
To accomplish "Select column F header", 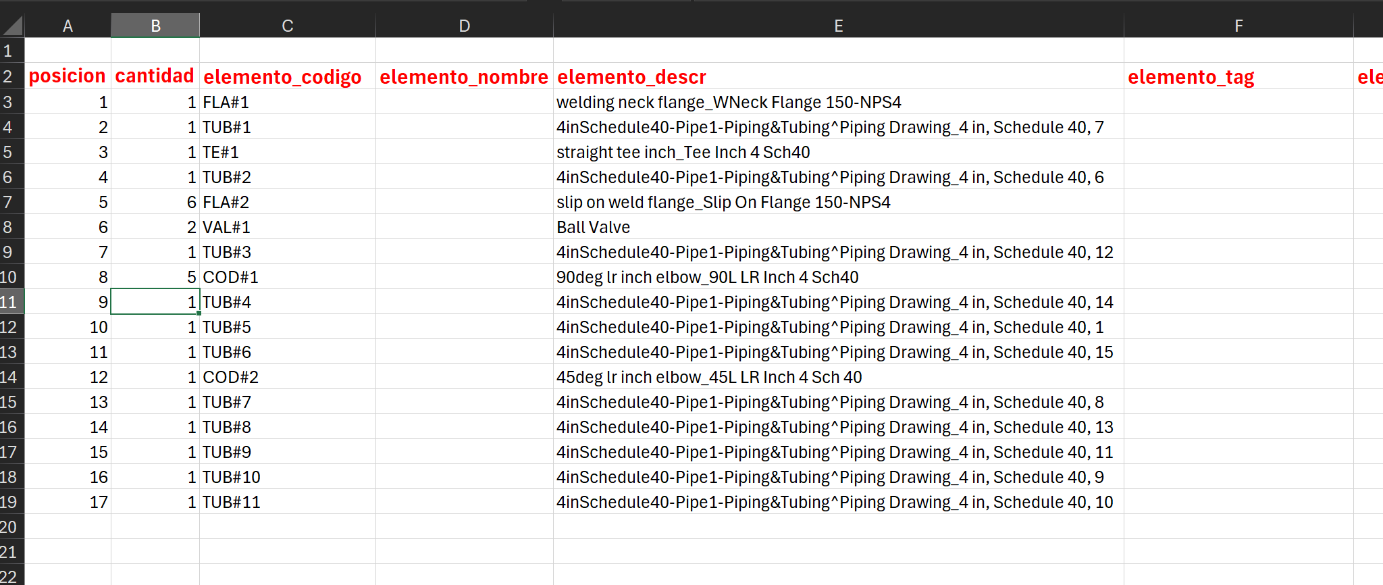I will (x=1238, y=26).
